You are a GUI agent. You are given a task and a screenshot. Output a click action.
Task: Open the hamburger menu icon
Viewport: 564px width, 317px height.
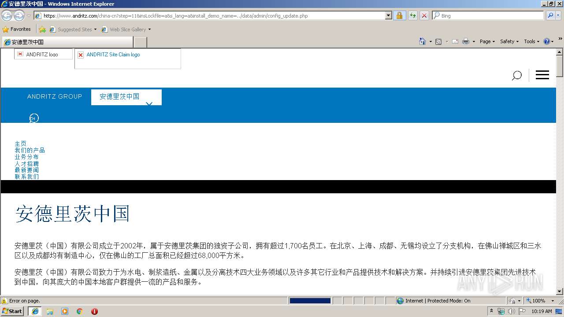(542, 75)
